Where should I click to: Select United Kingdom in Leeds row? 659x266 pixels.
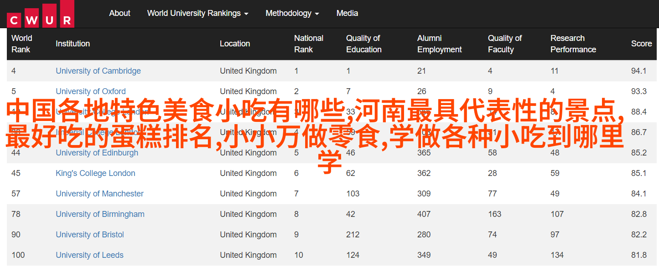(248, 255)
